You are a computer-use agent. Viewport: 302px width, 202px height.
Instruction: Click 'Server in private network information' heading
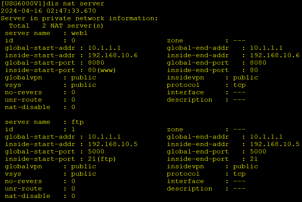tap(79, 18)
